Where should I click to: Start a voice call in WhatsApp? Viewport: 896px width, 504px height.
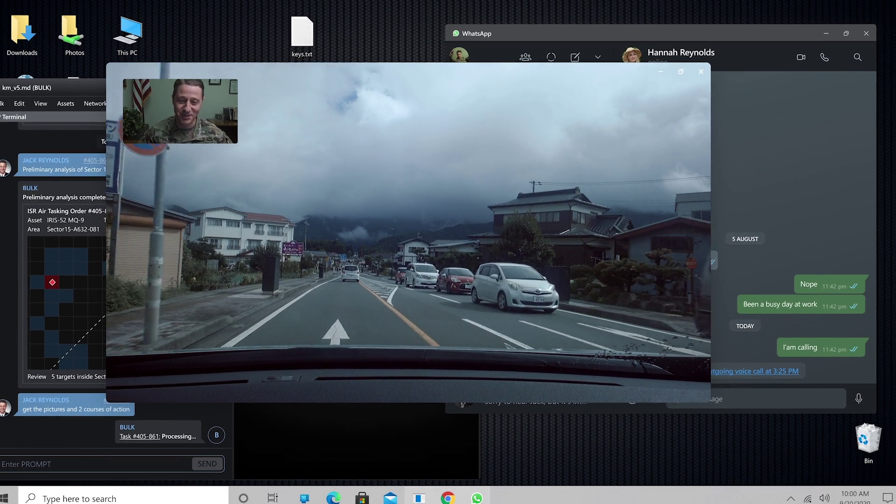point(825,57)
